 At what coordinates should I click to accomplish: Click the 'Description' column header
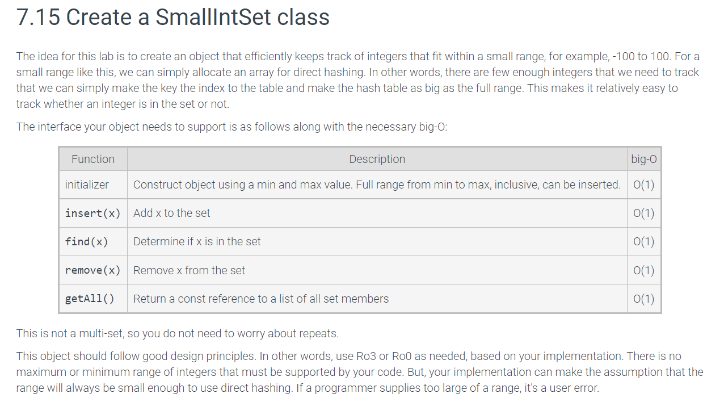pyautogui.click(x=377, y=159)
